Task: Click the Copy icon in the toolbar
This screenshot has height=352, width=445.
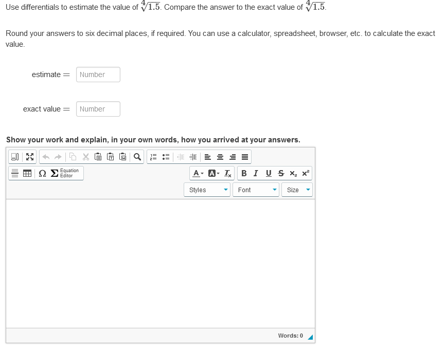Action: 73,157
